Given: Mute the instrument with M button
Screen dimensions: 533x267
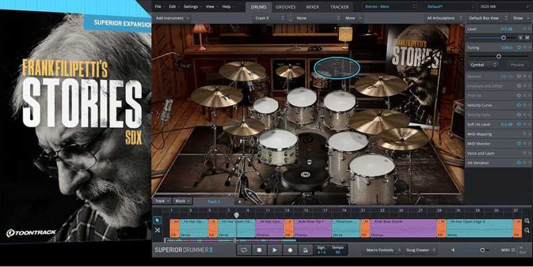Looking at the screenshot, I should (x=527, y=38).
